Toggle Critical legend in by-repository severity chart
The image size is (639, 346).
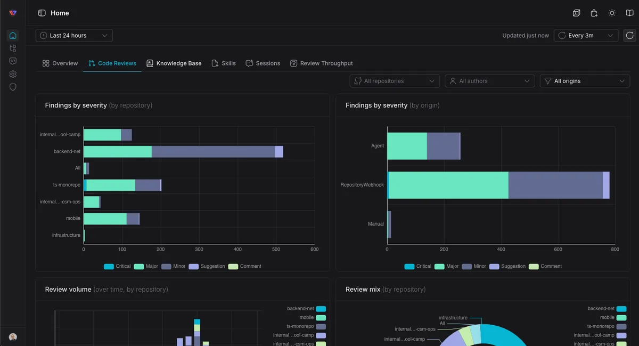click(x=117, y=266)
